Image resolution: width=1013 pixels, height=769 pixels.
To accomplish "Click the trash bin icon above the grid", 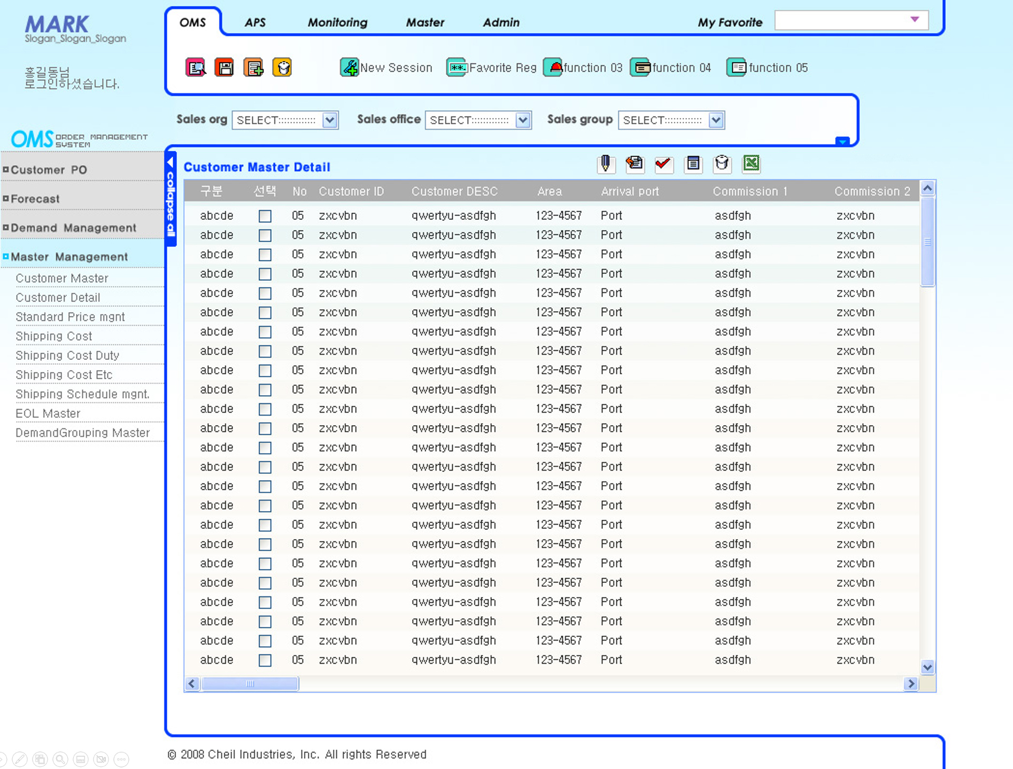I will click(x=722, y=164).
